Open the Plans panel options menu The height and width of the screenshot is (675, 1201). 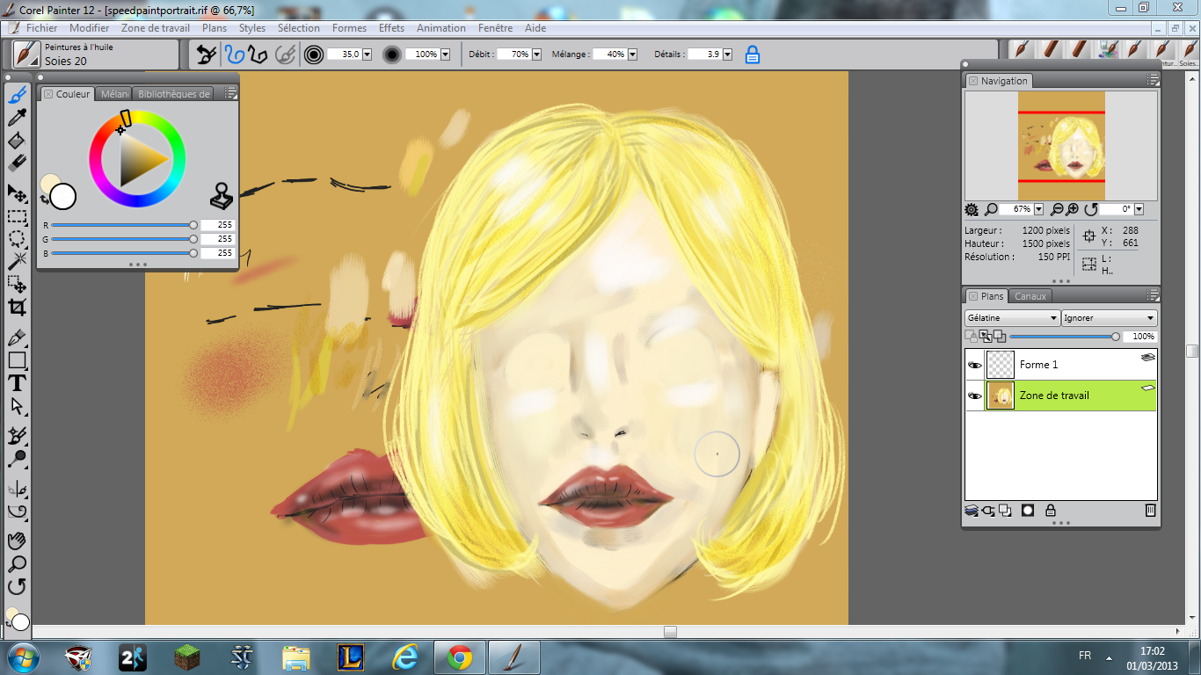coord(1152,295)
